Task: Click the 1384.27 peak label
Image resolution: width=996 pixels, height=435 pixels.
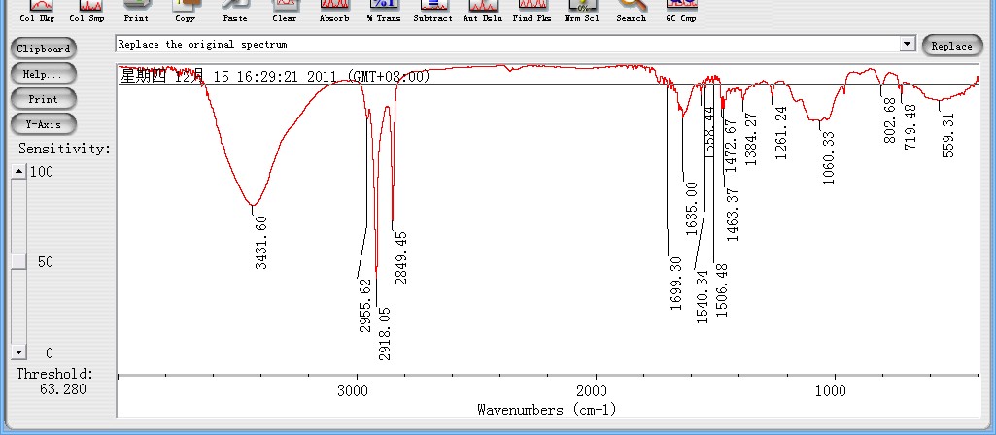Action: point(751,139)
